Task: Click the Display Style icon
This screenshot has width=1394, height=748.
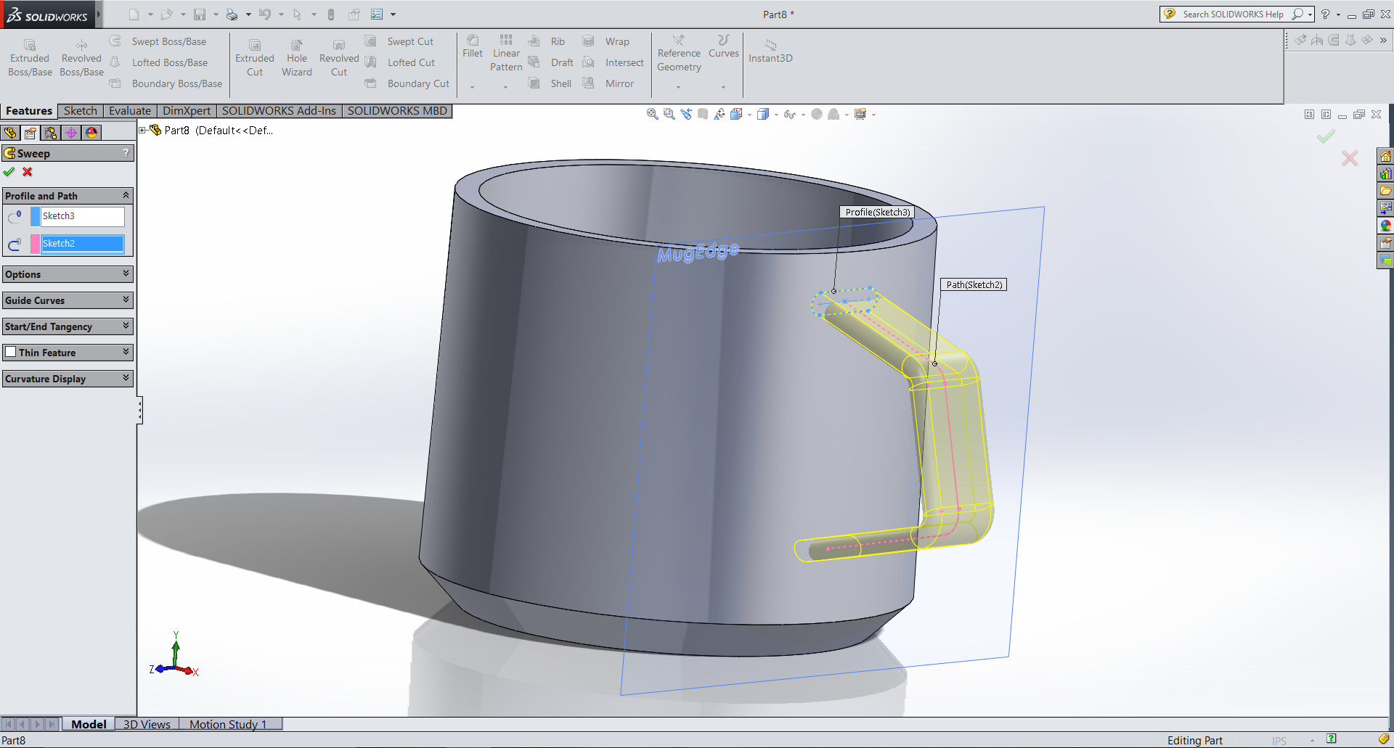Action: [x=763, y=114]
